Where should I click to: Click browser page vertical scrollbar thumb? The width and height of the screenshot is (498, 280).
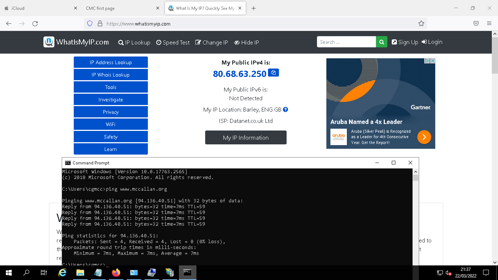495,55
